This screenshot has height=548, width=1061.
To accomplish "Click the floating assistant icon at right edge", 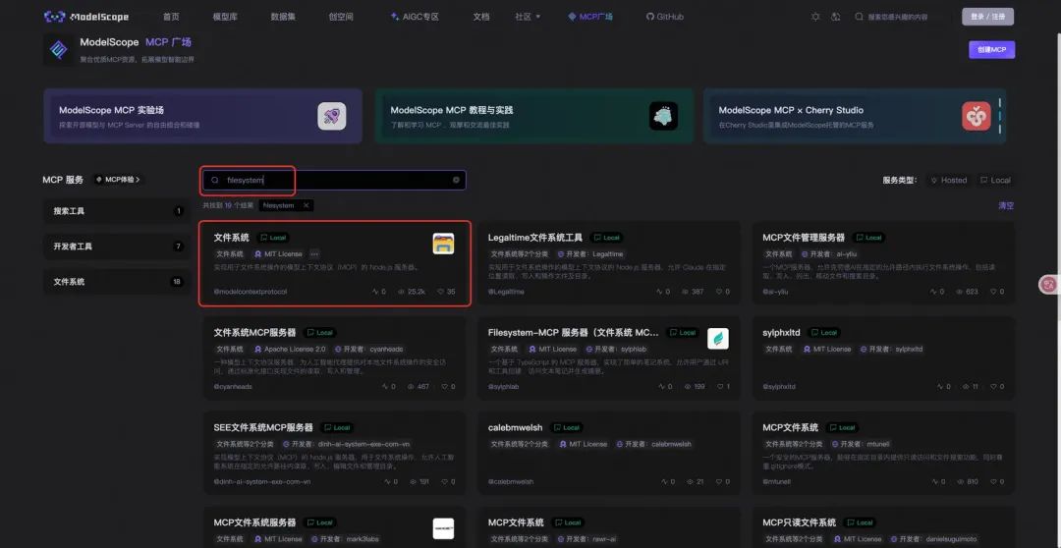I will 1049,285.
